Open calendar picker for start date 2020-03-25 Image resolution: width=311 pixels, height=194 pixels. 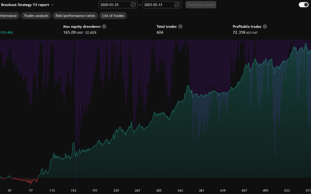point(133,5)
